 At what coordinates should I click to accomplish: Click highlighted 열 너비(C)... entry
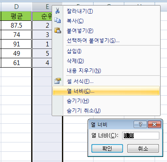(x=106, y=91)
